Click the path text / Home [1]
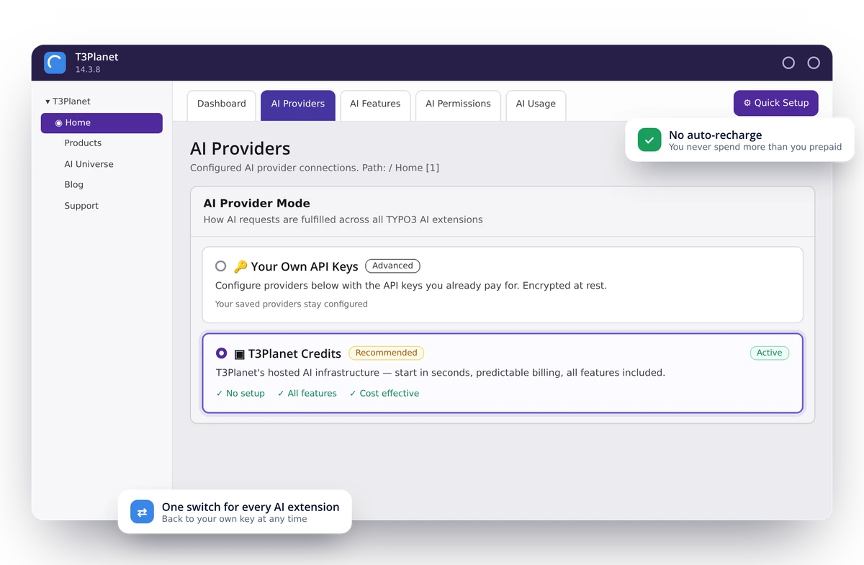Viewport: 864px width, 565px height. point(414,168)
